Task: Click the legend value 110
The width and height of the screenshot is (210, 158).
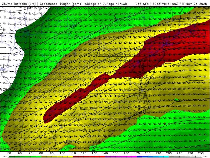Action: coord(73,153)
